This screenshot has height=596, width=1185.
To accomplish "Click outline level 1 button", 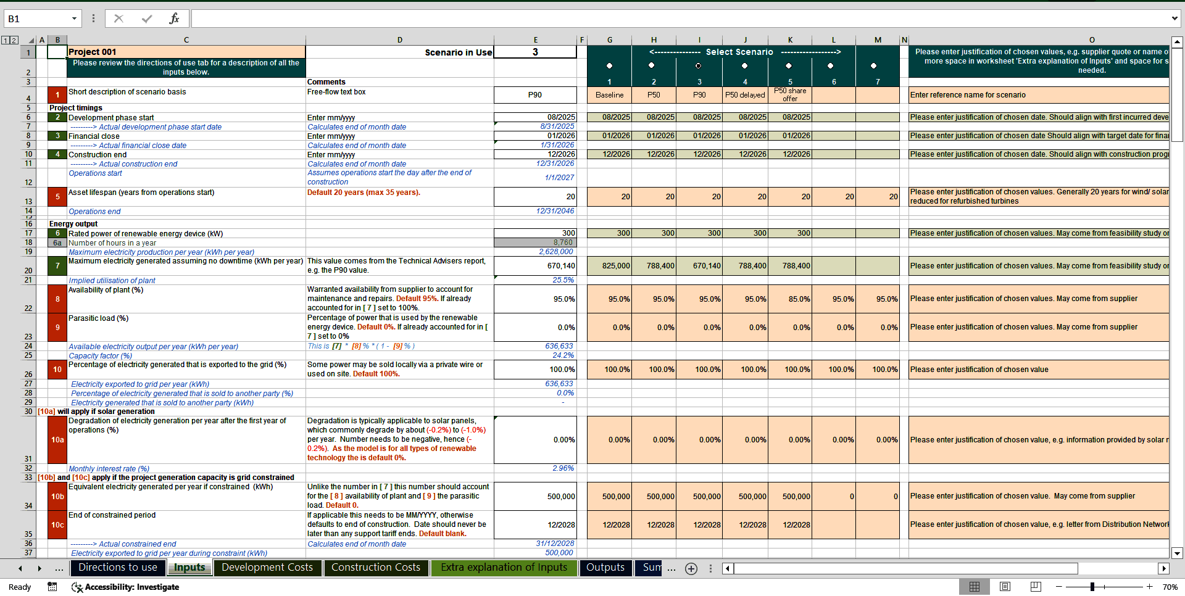I will (x=5, y=40).
